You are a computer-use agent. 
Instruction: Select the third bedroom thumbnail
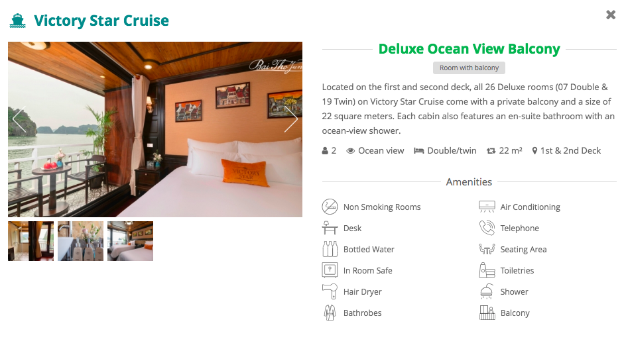(x=130, y=241)
